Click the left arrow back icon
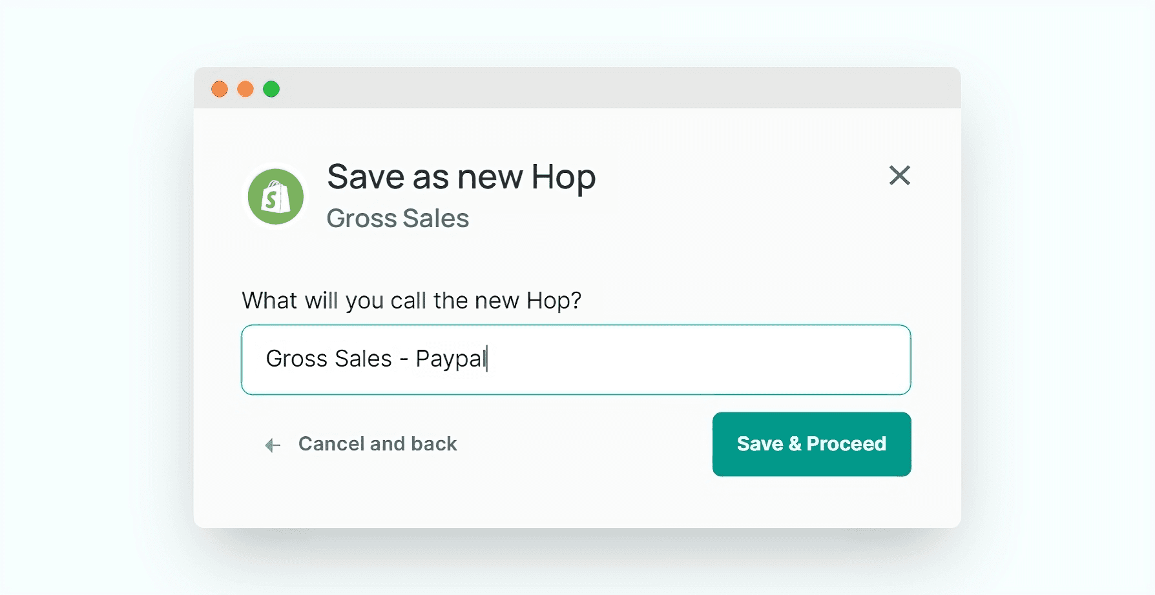This screenshot has width=1155, height=595. tap(273, 445)
